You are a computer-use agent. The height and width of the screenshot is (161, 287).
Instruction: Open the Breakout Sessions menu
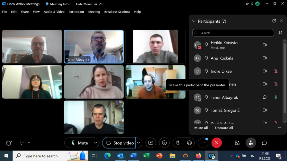pyautogui.click(x=117, y=12)
